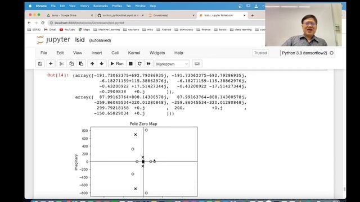Click the Jupyter logo
Viewport: 360px width, 202px height.
(x=53, y=40)
